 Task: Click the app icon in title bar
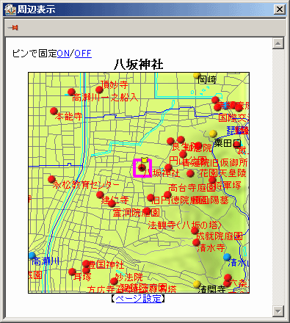tap(10, 10)
